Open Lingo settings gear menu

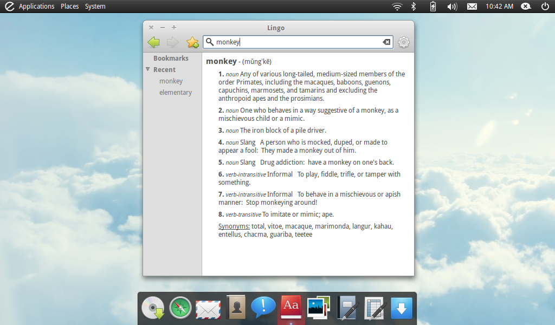[x=404, y=42]
